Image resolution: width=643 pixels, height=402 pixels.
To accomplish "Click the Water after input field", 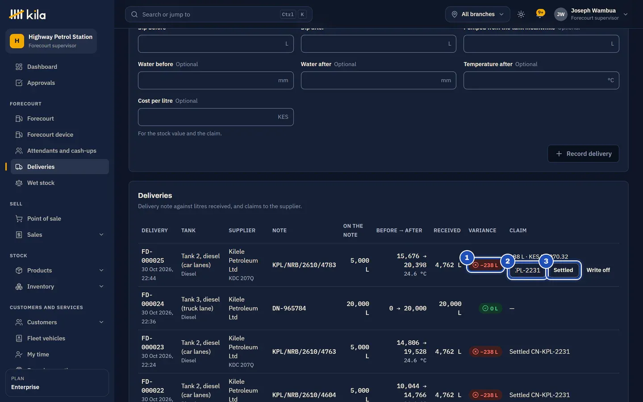I will pos(379,80).
